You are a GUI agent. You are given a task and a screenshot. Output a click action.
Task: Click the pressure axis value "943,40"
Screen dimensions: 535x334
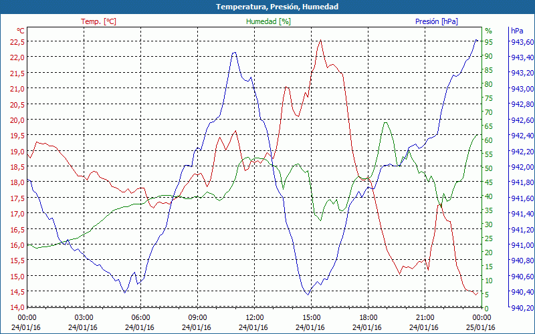coord(522,57)
